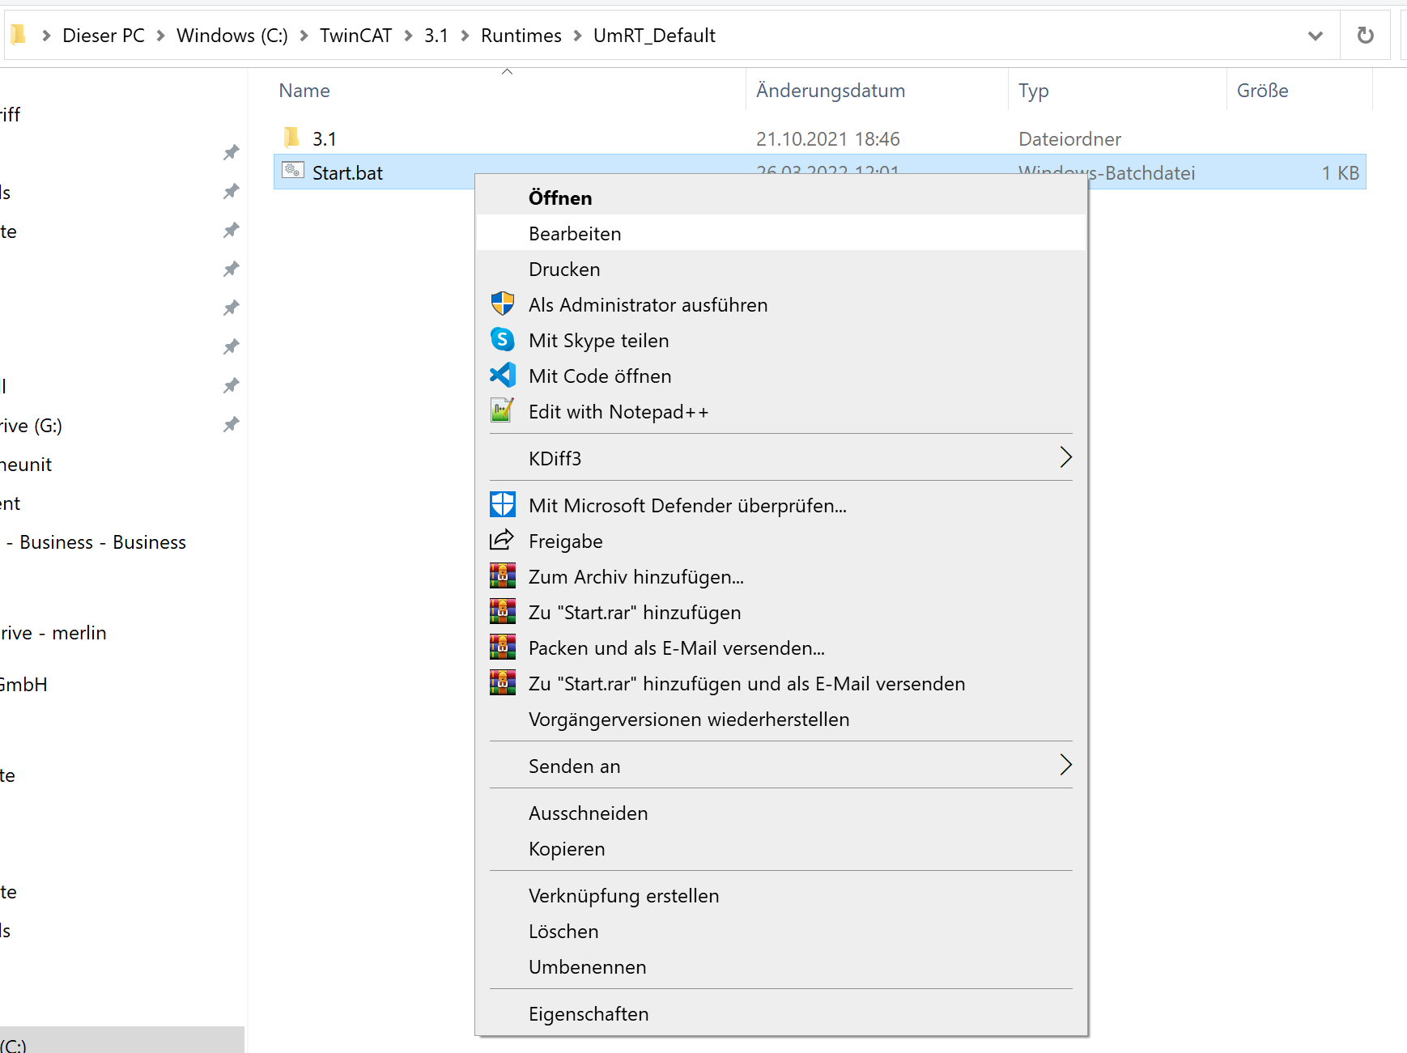Expand the Senden an submenu arrow
Viewport: 1407px width, 1053px height.
pos(1066,765)
